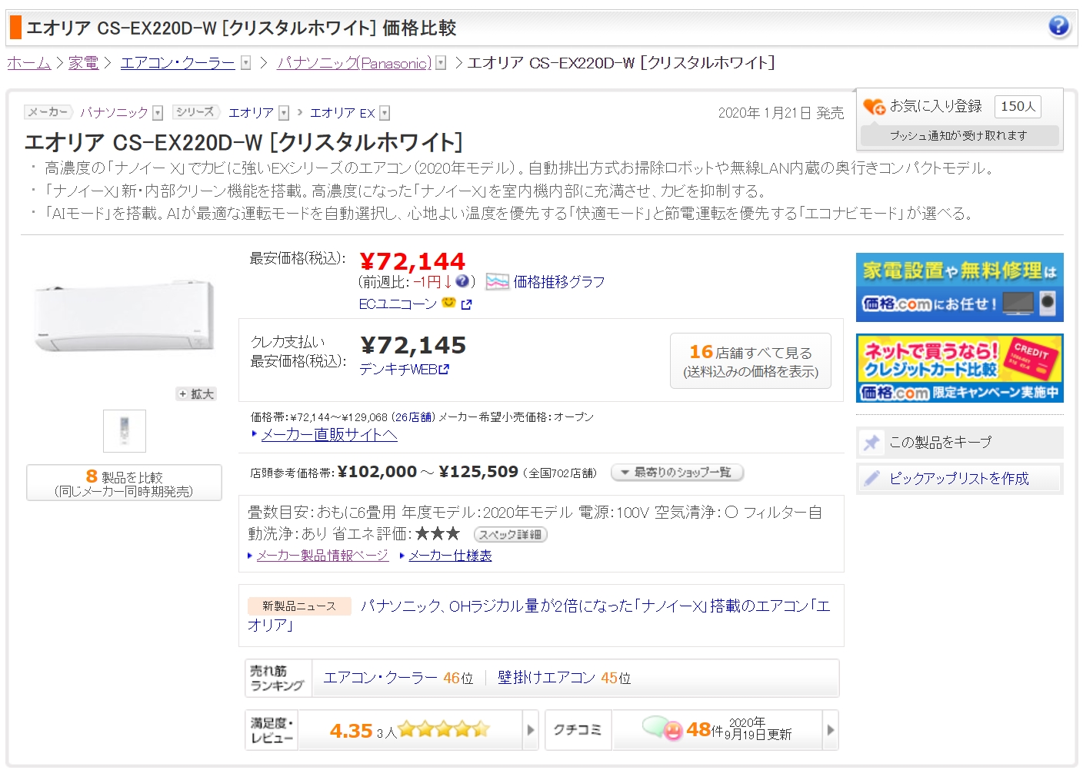Click the series エオリア link

(x=252, y=113)
